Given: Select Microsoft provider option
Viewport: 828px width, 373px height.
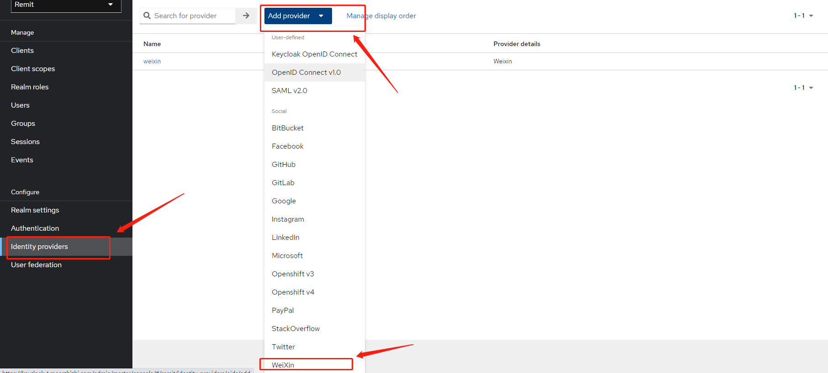Looking at the screenshot, I should coord(287,256).
